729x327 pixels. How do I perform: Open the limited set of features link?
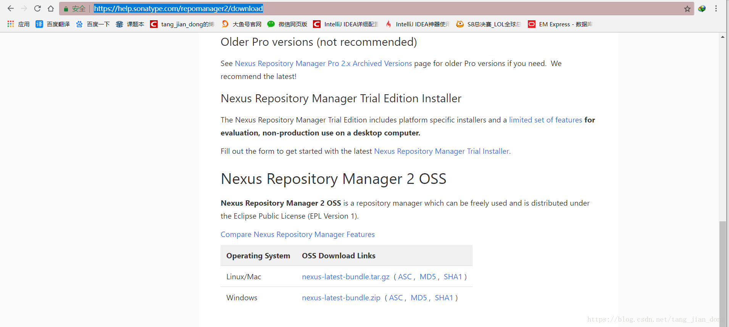point(545,120)
